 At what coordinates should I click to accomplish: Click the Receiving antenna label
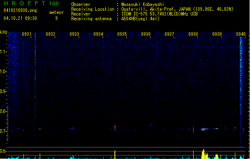91,19
